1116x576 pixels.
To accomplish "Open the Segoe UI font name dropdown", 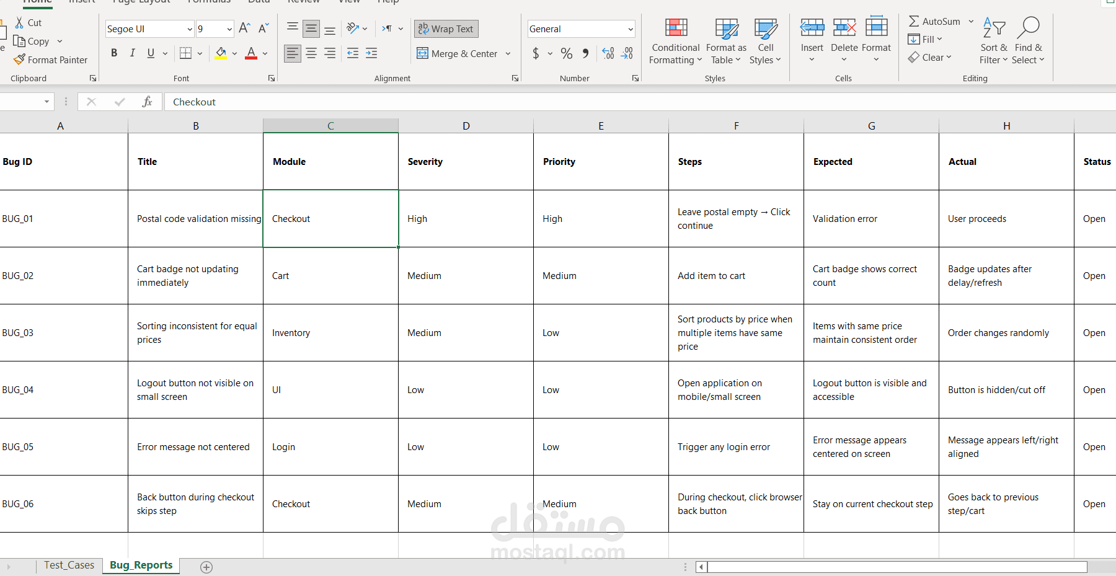I will point(190,29).
